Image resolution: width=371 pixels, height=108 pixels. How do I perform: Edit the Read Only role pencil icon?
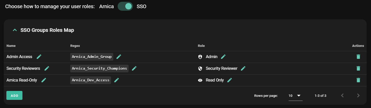click(x=230, y=80)
